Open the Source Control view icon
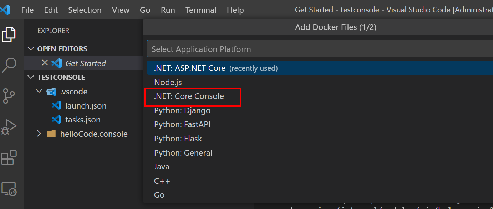 click(x=9, y=96)
